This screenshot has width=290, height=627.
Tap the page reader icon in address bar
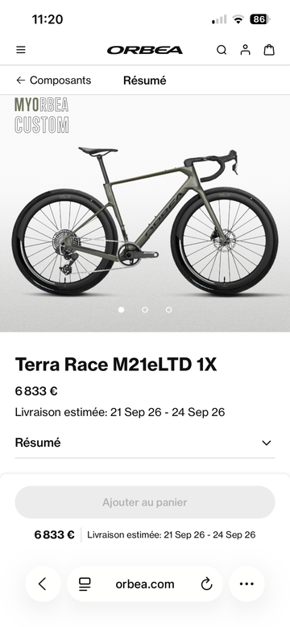click(85, 584)
